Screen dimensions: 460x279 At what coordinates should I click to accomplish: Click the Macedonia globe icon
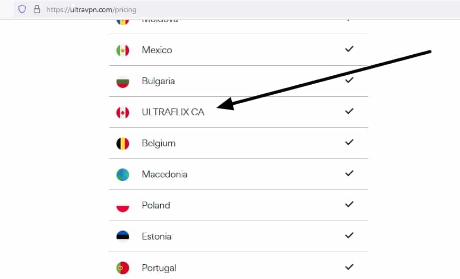click(x=123, y=175)
